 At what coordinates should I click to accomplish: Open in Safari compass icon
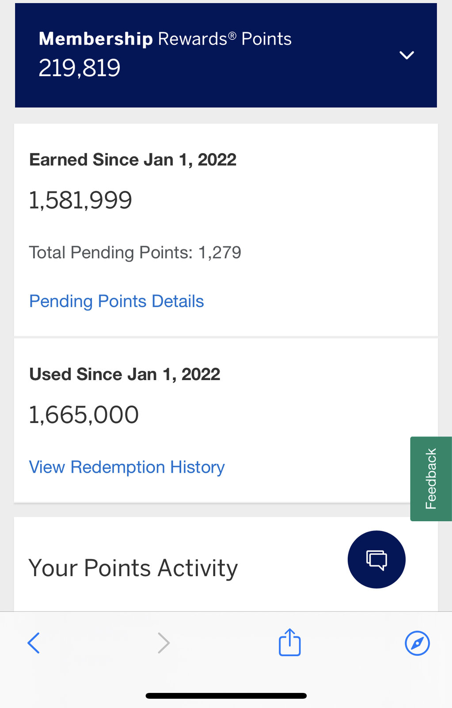tap(417, 643)
